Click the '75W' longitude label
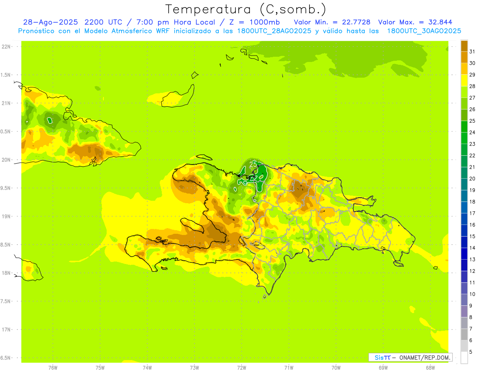Image resolution: width=483 pixels, height=373 pixels. point(100,367)
